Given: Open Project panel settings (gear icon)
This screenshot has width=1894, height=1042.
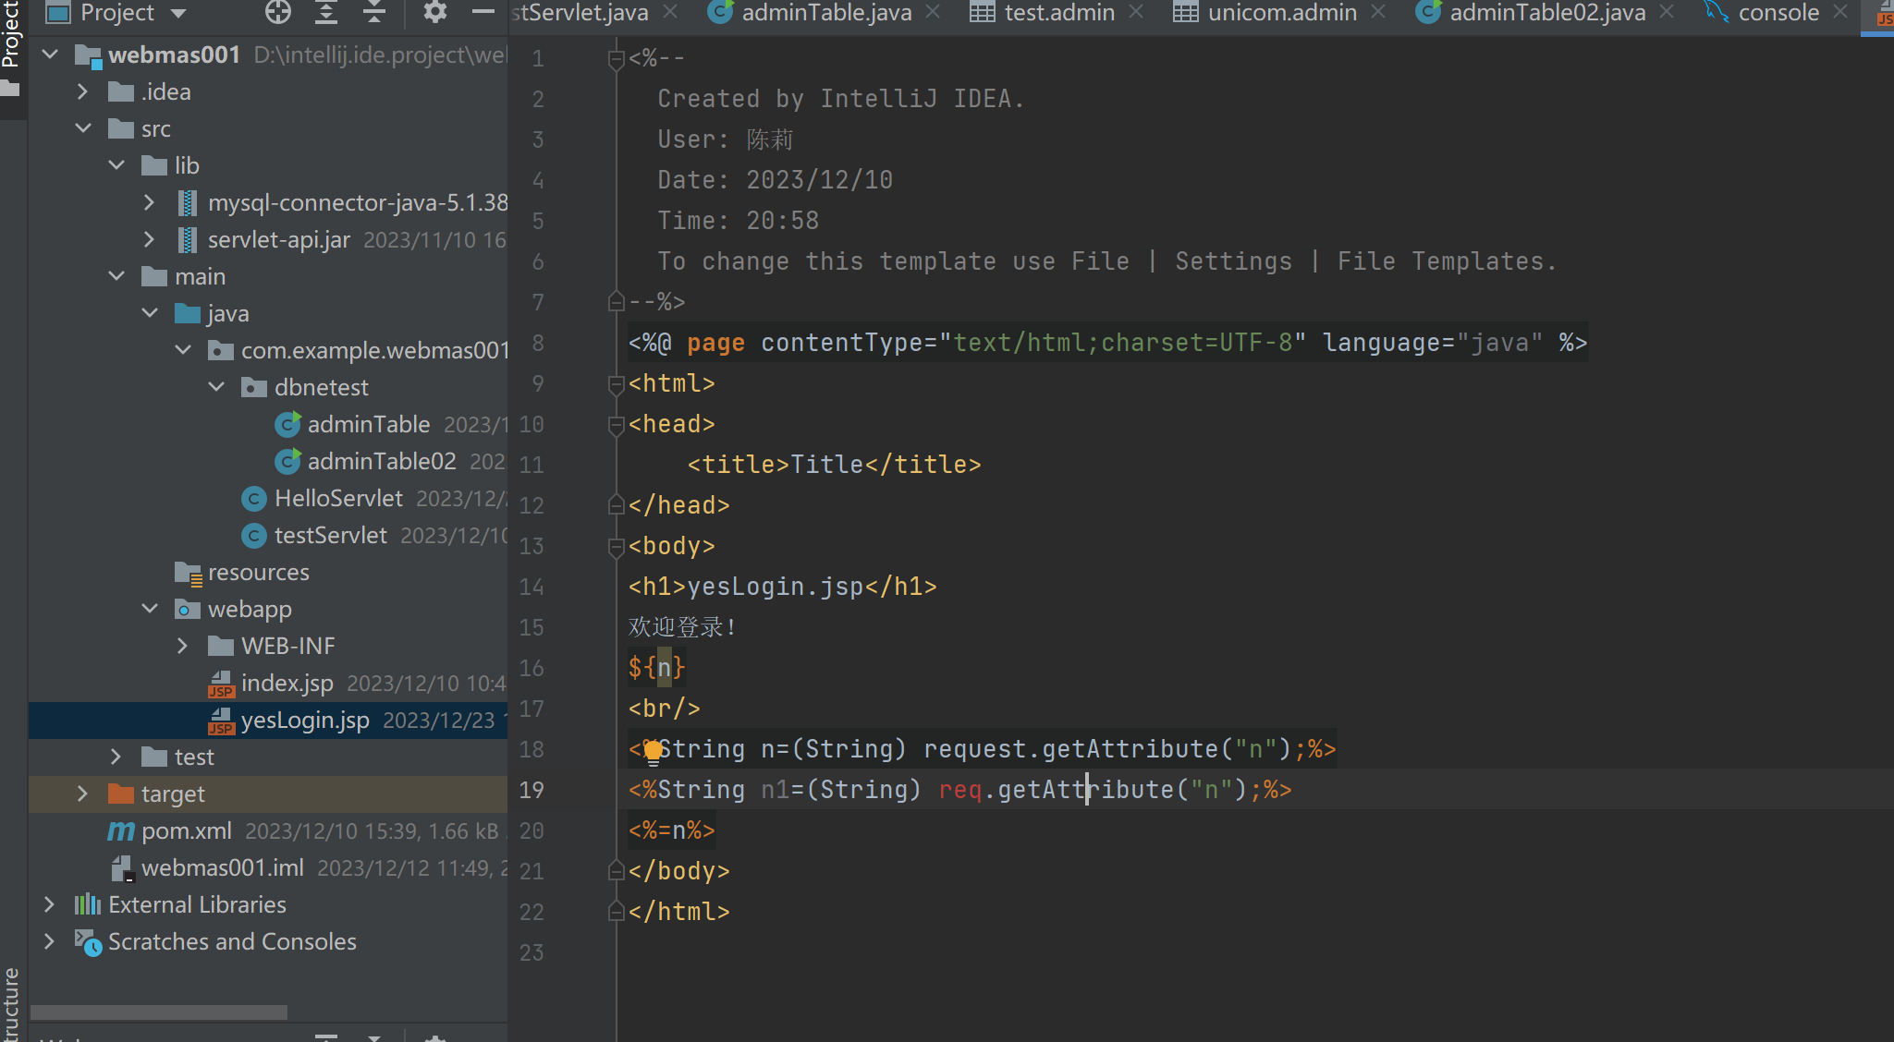Looking at the screenshot, I should tap(434, 12).
